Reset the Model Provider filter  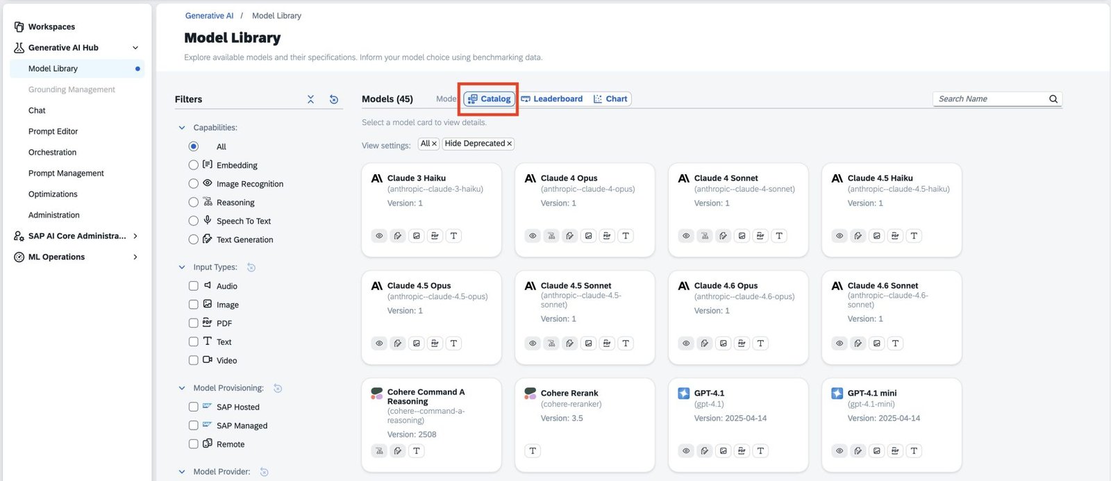click(x=264, y=472)
